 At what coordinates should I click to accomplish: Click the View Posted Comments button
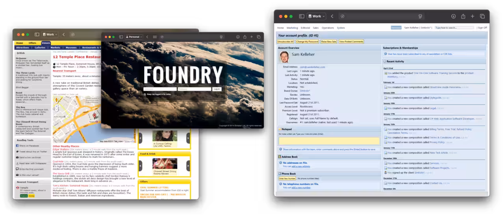click(x=351, y=41)
